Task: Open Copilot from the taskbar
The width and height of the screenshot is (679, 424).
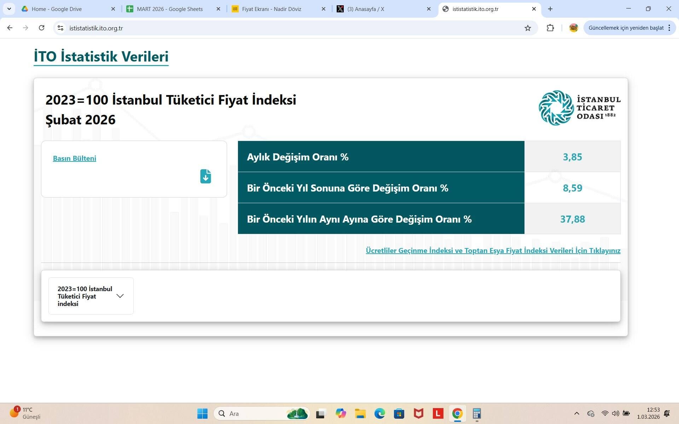Action: (341, 413)
